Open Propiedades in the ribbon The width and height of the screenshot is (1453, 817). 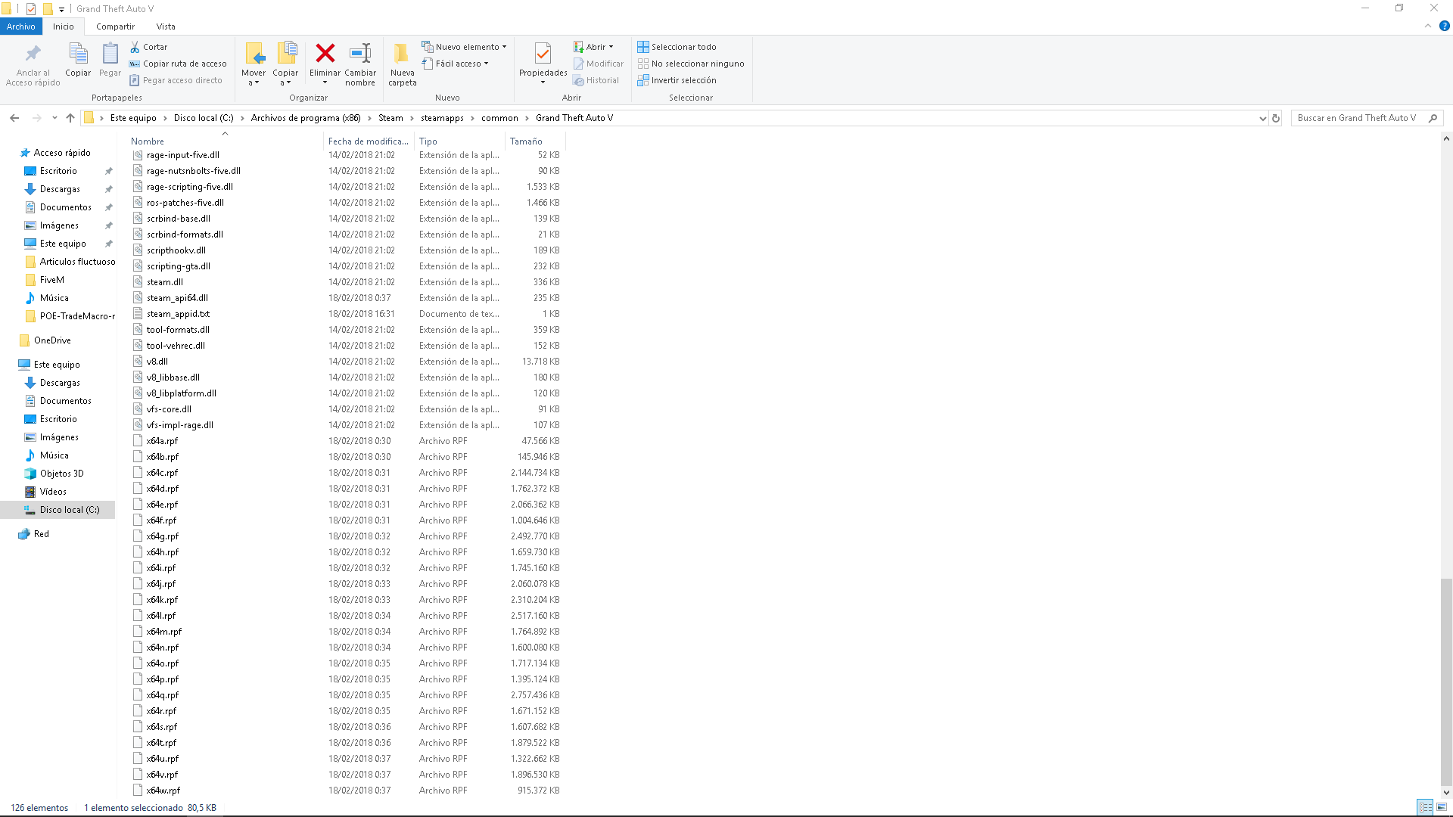coord(543,54)
